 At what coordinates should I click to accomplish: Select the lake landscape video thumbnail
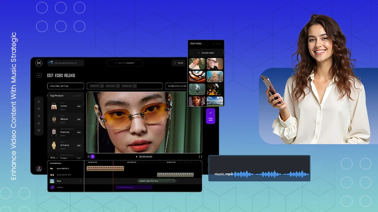tap(215, 101)
